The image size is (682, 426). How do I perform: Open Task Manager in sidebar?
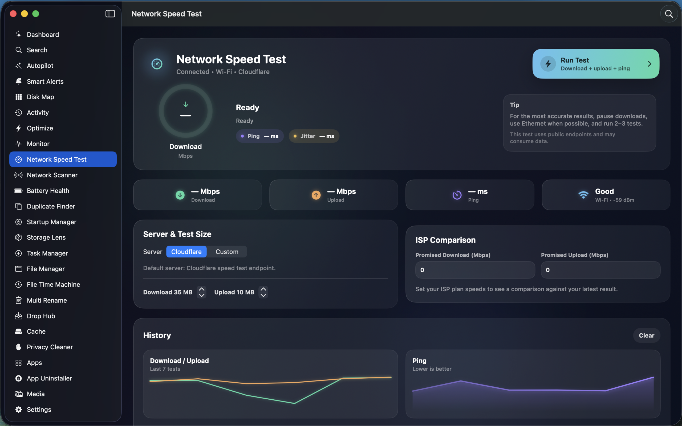(x=63, y=253)
